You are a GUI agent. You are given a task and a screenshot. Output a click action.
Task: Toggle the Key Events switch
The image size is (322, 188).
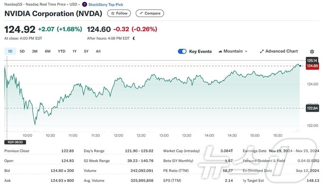182,51
